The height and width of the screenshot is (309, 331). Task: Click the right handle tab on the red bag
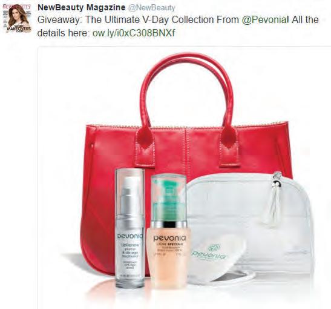pos(229,146)
